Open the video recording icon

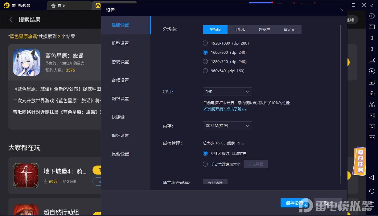pos(372,116)
